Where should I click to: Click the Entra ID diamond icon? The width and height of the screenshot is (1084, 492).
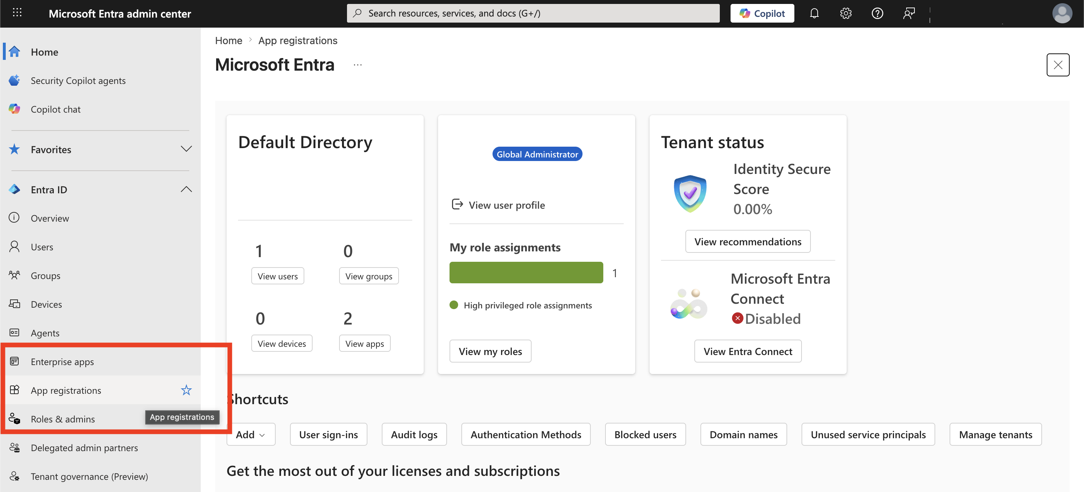pos(15,189)
